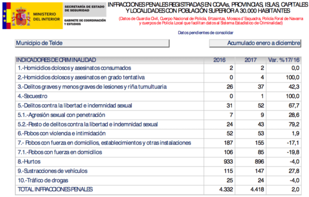
Task: Select the Acumulado enero a diciembre field
Action: pos(255,43)
